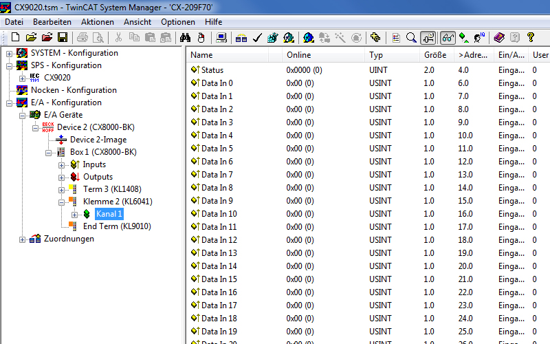The width and height of the screenshot is (550, 344).
Task: Select Device 2-Image tree item
Action: 98,140
